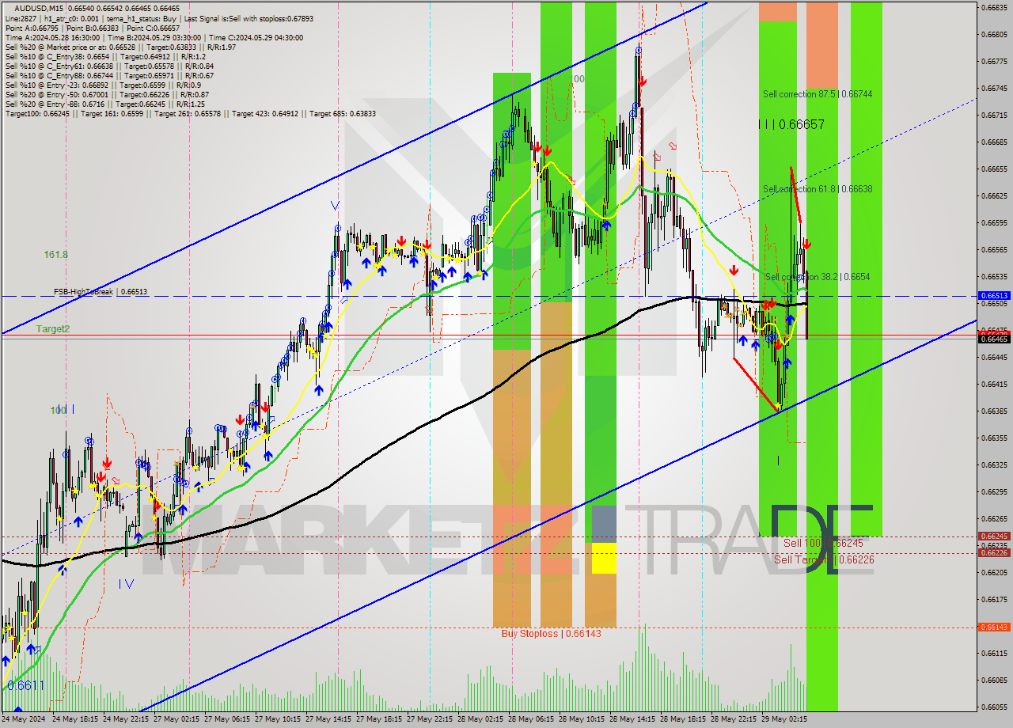The image size is (1013, 728).
Task: Click the AUDUSD,M15 symbol title text
Action: [40, 7]
